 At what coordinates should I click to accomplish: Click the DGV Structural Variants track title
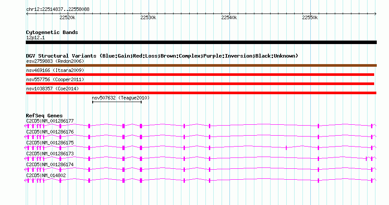(162, 56)
